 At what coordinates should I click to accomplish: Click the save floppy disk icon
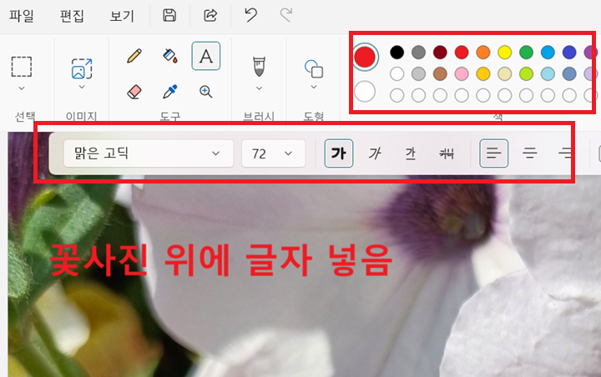pos(169,15)
